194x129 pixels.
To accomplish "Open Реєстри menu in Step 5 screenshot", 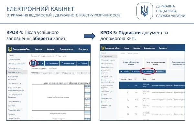I will (x=126, y=48).
